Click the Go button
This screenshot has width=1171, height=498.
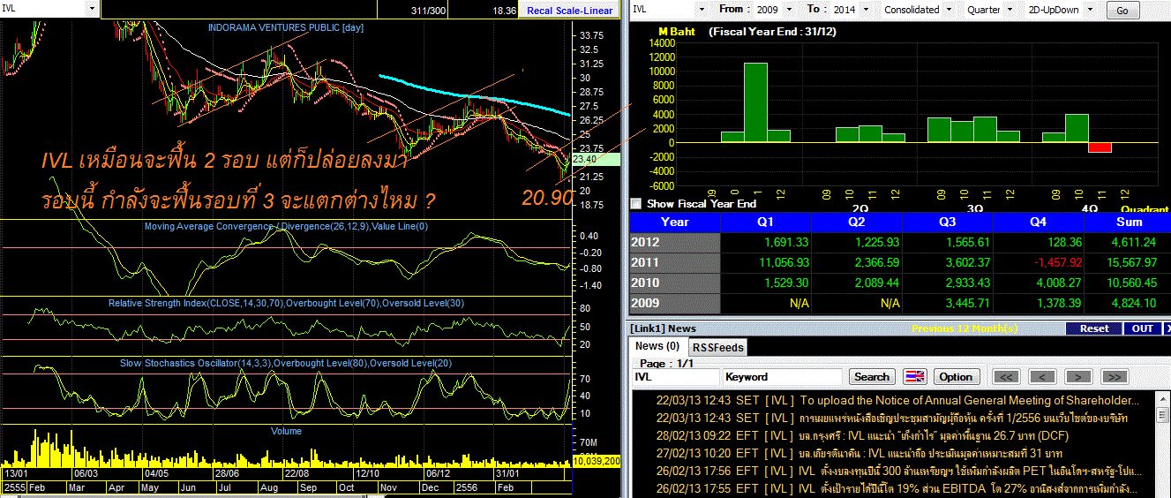[x=1122, y=11]
